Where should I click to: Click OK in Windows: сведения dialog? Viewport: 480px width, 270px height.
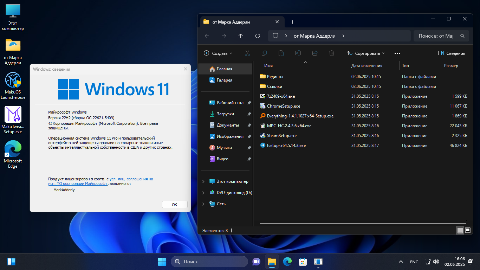[175, 204]
